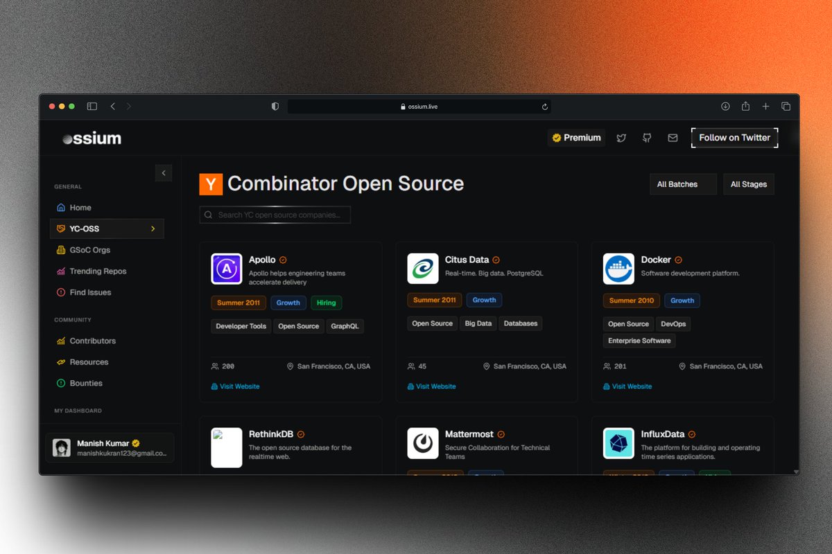Click the Developer Tools tag on Apollo
Viewport: 832px width, 554px height.
pos(241,326)
